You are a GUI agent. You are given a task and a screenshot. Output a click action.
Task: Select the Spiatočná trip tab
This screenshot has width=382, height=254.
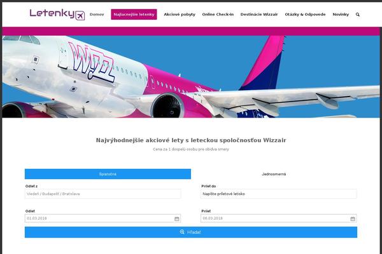(108, 174)
